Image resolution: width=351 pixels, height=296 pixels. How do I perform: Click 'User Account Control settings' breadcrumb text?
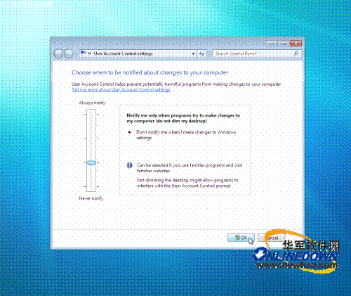pyautogui.click(x=123, y=53)
